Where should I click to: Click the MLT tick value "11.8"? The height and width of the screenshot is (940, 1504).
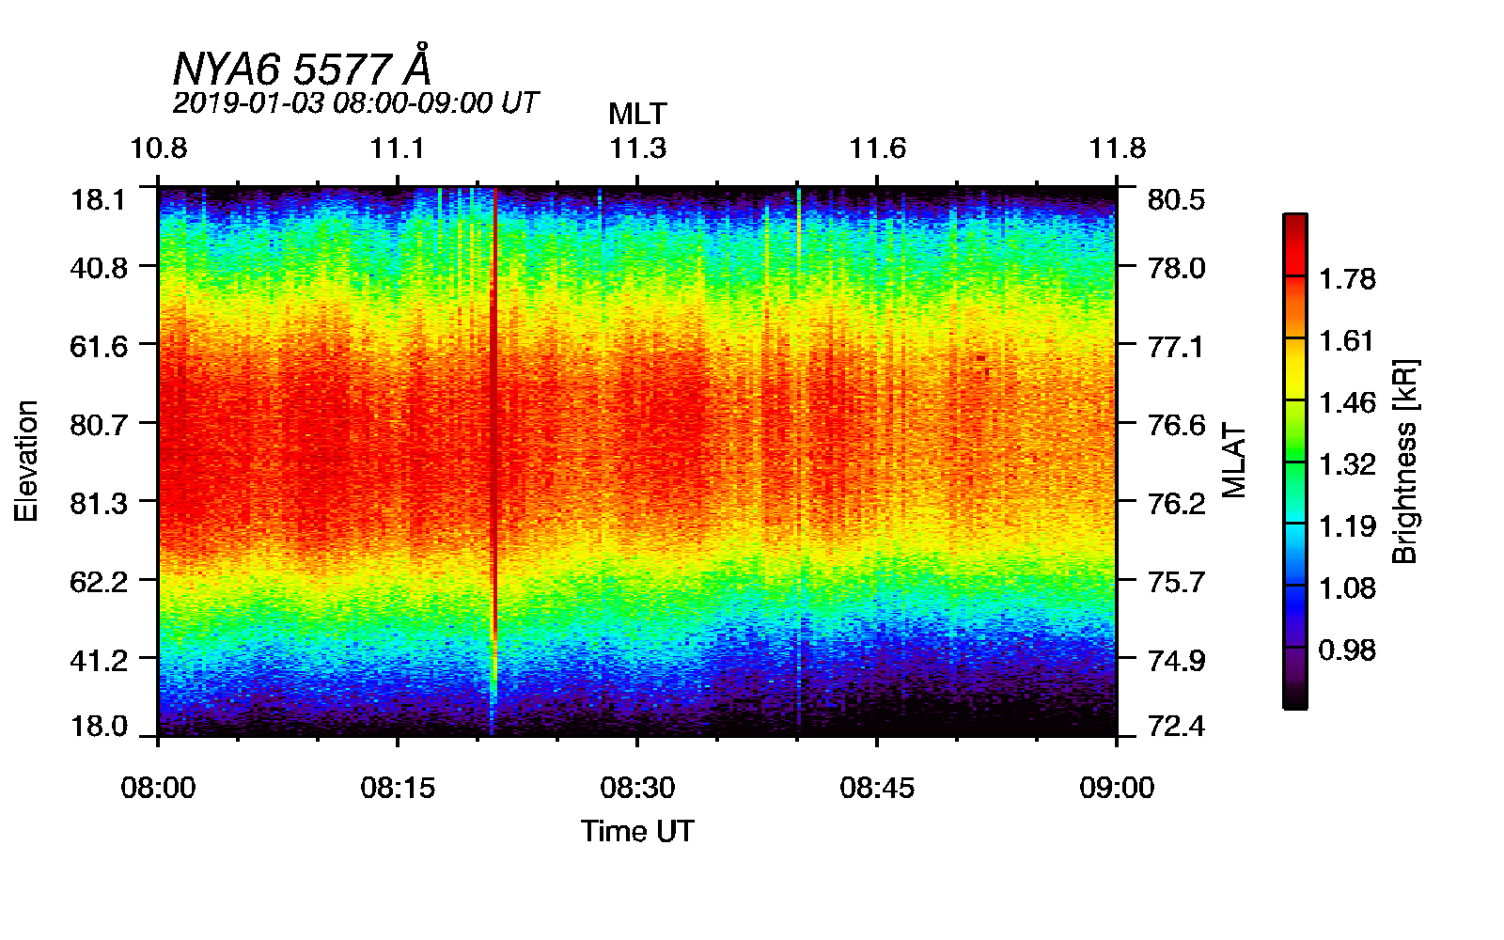pos(1117,149)
